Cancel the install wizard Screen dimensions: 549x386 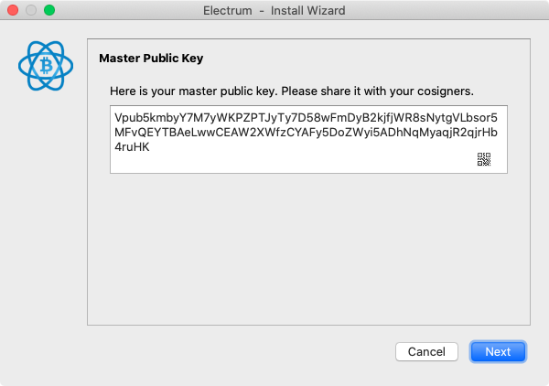click(x=426, y=351)
